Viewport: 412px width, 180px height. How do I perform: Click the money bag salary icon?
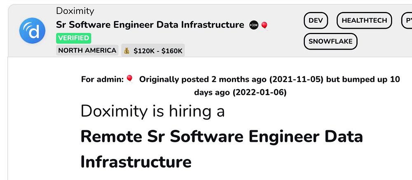[x=126, y=51]
